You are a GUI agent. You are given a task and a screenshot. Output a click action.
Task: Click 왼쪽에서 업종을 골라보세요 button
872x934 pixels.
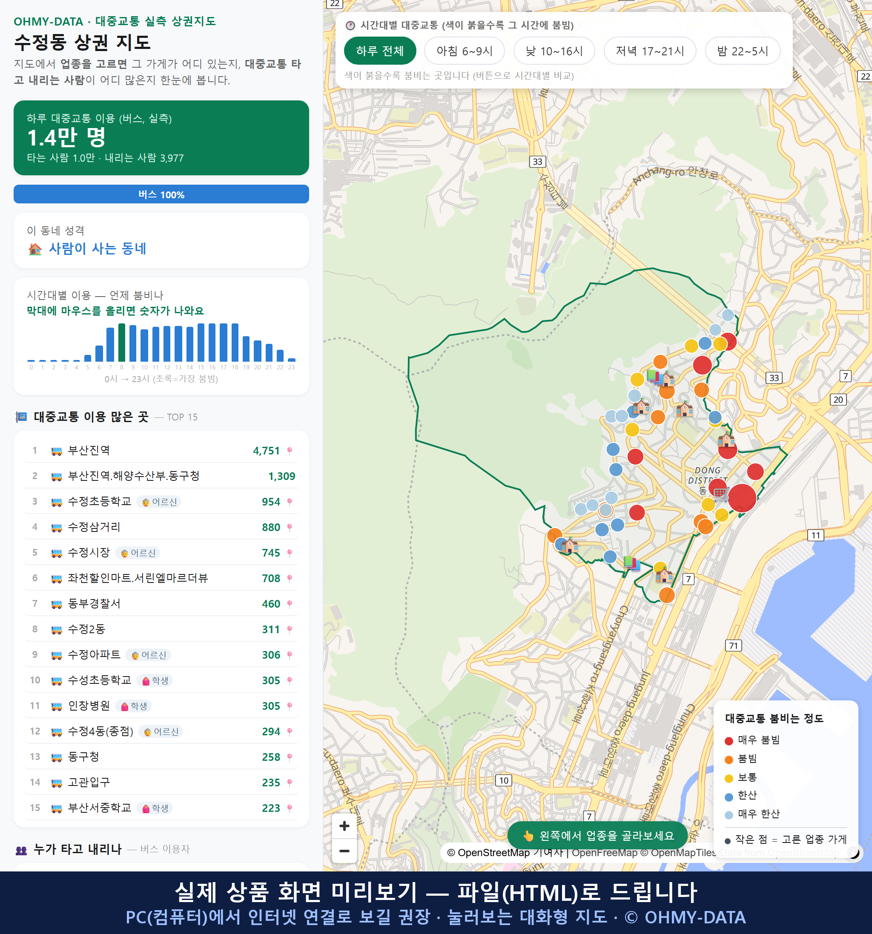(x=597, y=836)
